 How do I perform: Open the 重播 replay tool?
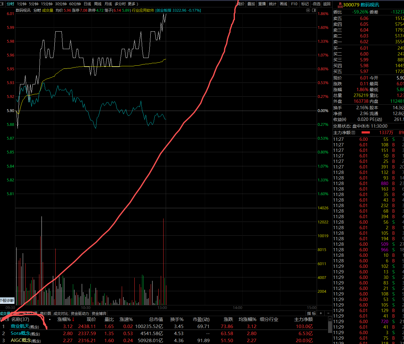point(262,4)
